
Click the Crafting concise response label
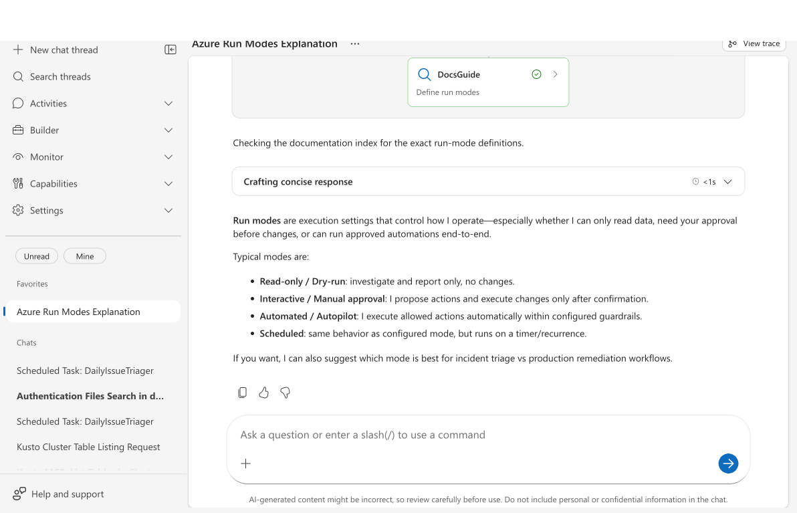pos(298,181)
